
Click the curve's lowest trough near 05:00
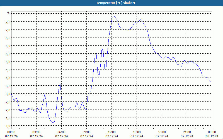(x=53, y=123)
